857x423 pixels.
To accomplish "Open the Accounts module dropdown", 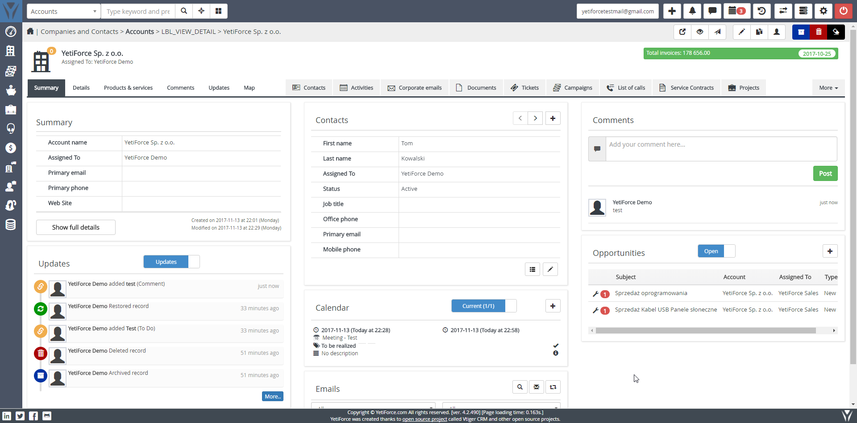I will [64, 11].
